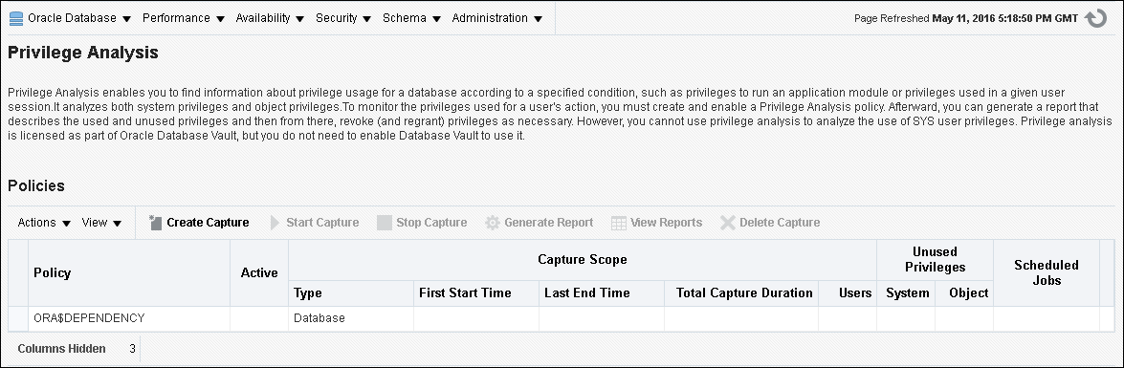Open the Administration menu

tap(496, 18)
